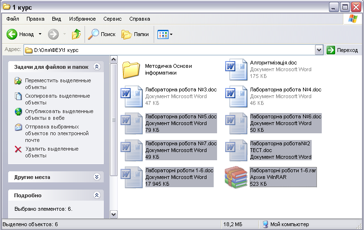Click the move selected items icon

[x=18, y=81]
